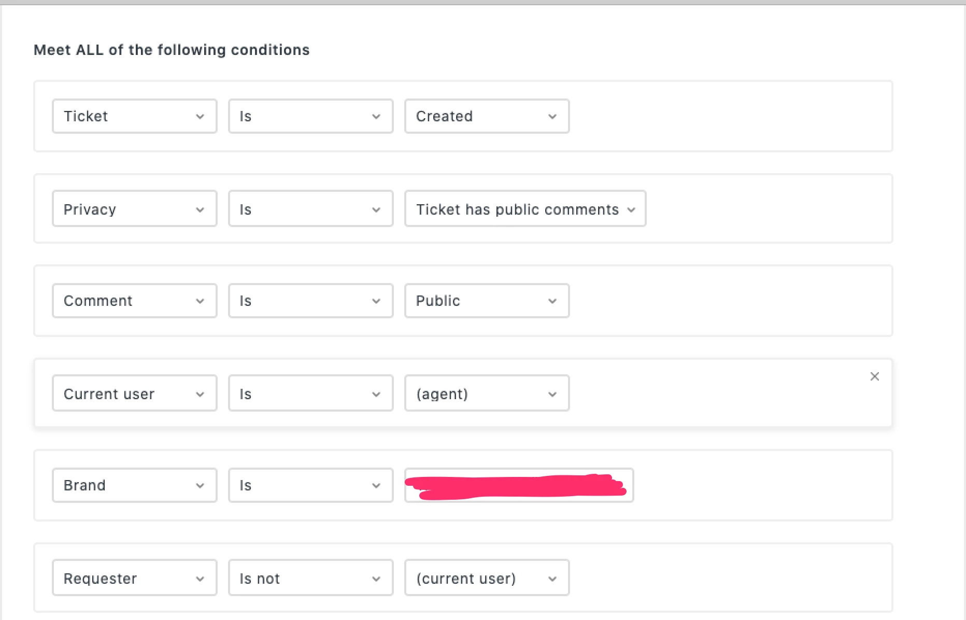Viewport: 966px width, 620px height.
Task: Click the Meet ALL conditions heading
Action: point(172,50)
